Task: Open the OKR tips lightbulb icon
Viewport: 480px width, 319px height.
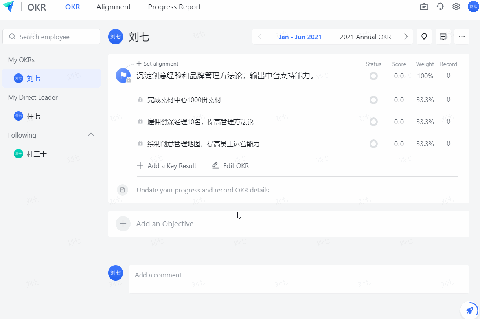Action: click(424, 37)
